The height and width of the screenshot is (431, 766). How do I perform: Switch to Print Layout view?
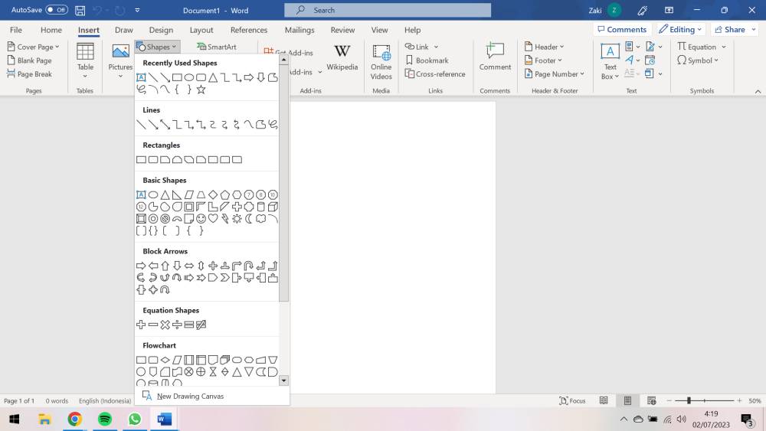pos(628,400)
